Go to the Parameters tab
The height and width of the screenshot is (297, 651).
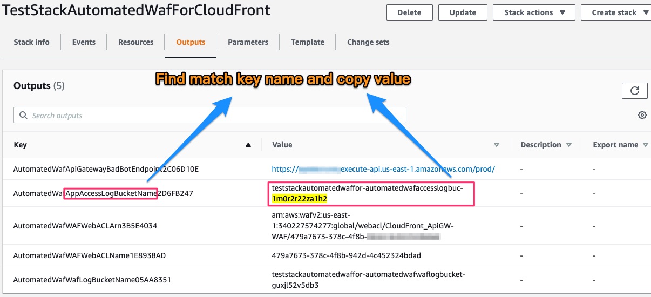[x=248, y=42]
